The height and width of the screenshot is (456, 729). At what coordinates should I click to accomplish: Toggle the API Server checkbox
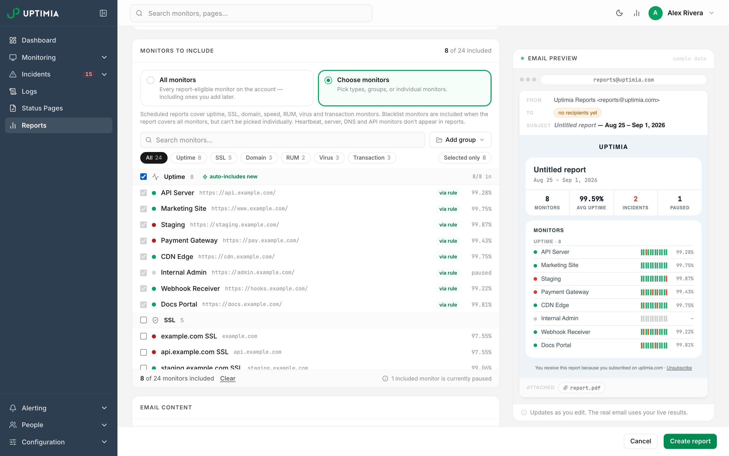pos(144,193)
